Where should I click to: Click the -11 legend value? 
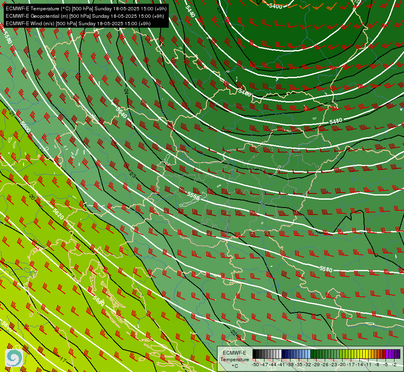coord(369,365)
